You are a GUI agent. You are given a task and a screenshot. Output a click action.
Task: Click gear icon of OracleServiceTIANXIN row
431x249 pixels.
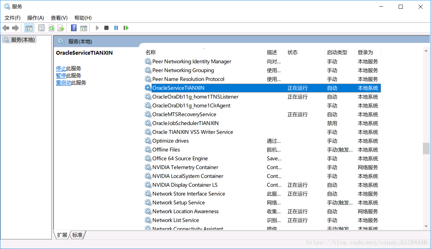[x=148, y=88]
